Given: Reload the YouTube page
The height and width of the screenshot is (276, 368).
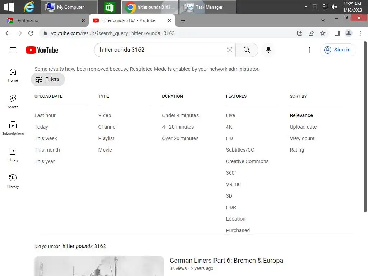Looking at the screenshot, I should (31, 33).
